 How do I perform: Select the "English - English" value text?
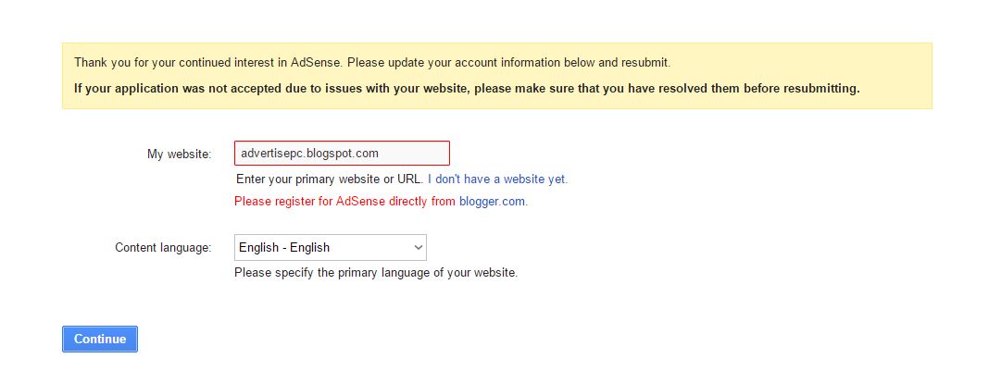283,247
